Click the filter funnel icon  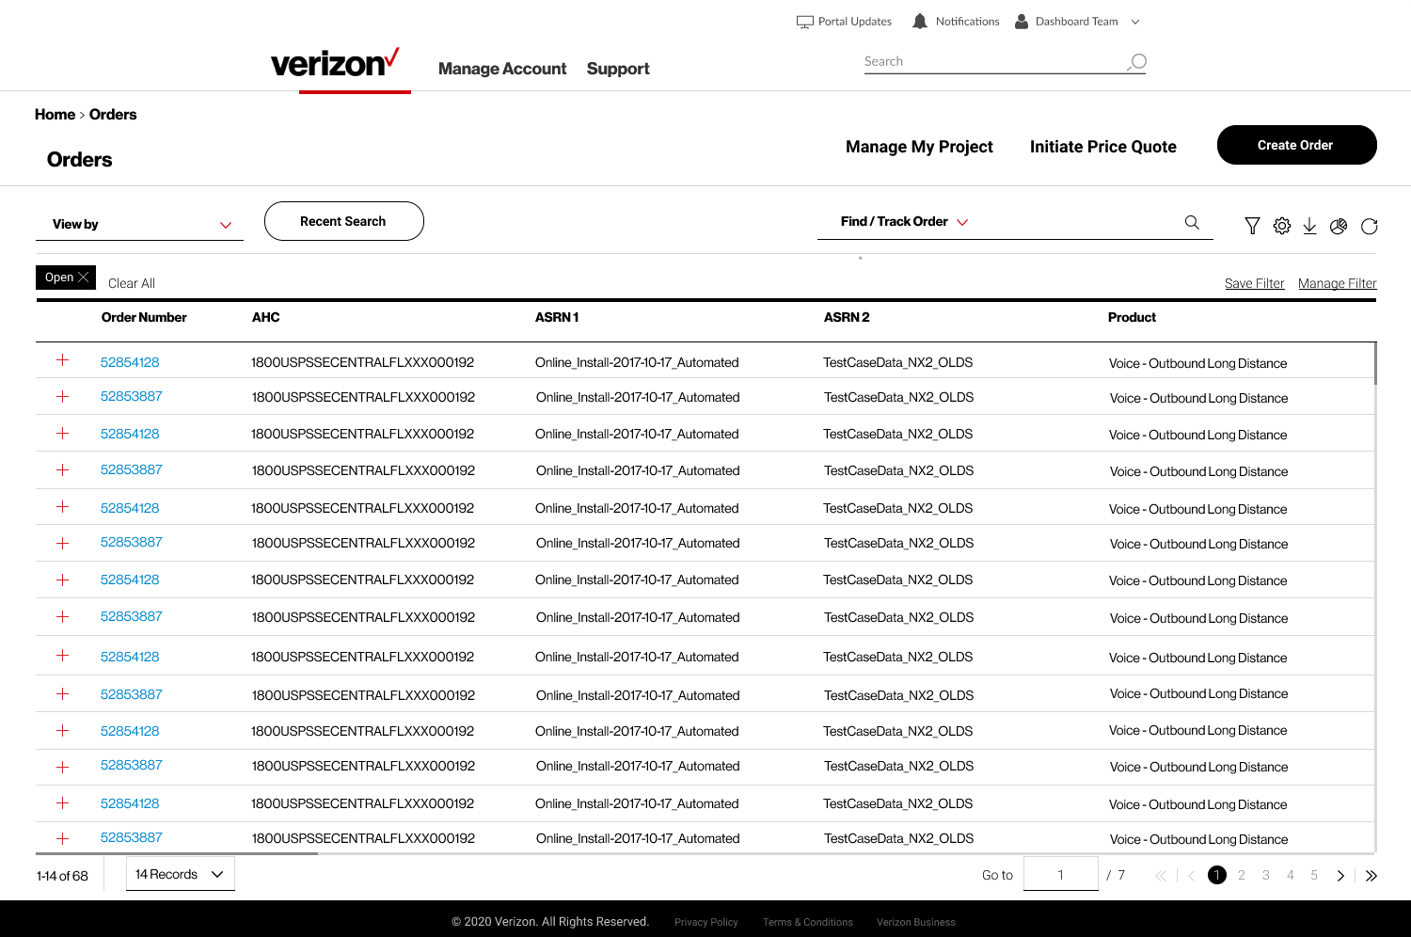click(1252, 226)
